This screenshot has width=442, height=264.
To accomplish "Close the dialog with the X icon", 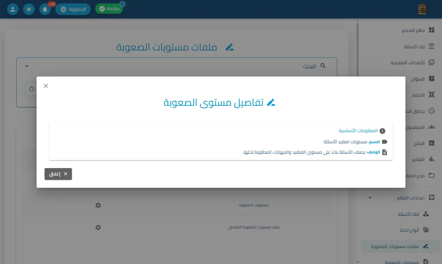I will (x=46, y=86).
